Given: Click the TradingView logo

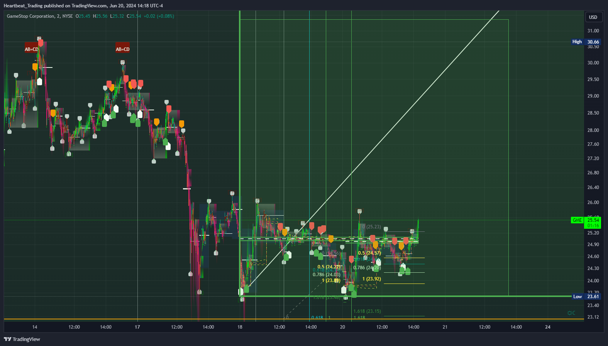Looking at the screenshot, I should click(22, 339).
